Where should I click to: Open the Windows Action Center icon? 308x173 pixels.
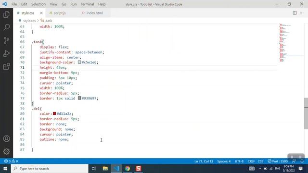pyautogui.click(x=300, y=169)
